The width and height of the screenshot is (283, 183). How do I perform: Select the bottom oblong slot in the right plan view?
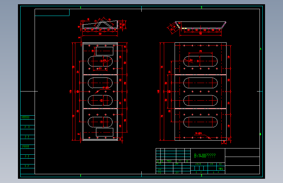tap(200, 122)
